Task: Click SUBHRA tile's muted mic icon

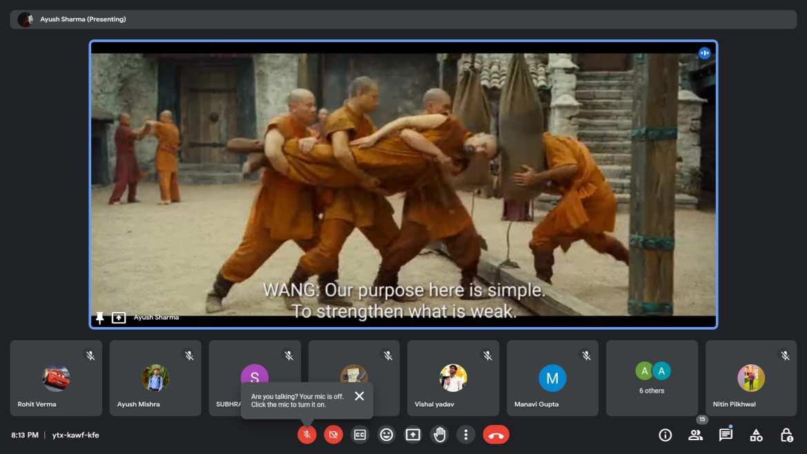Action: [289, 355]
